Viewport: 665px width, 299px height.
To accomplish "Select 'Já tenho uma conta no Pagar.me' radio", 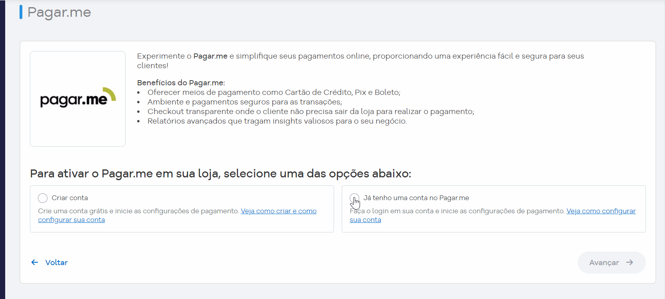I will tap(354, 198).
